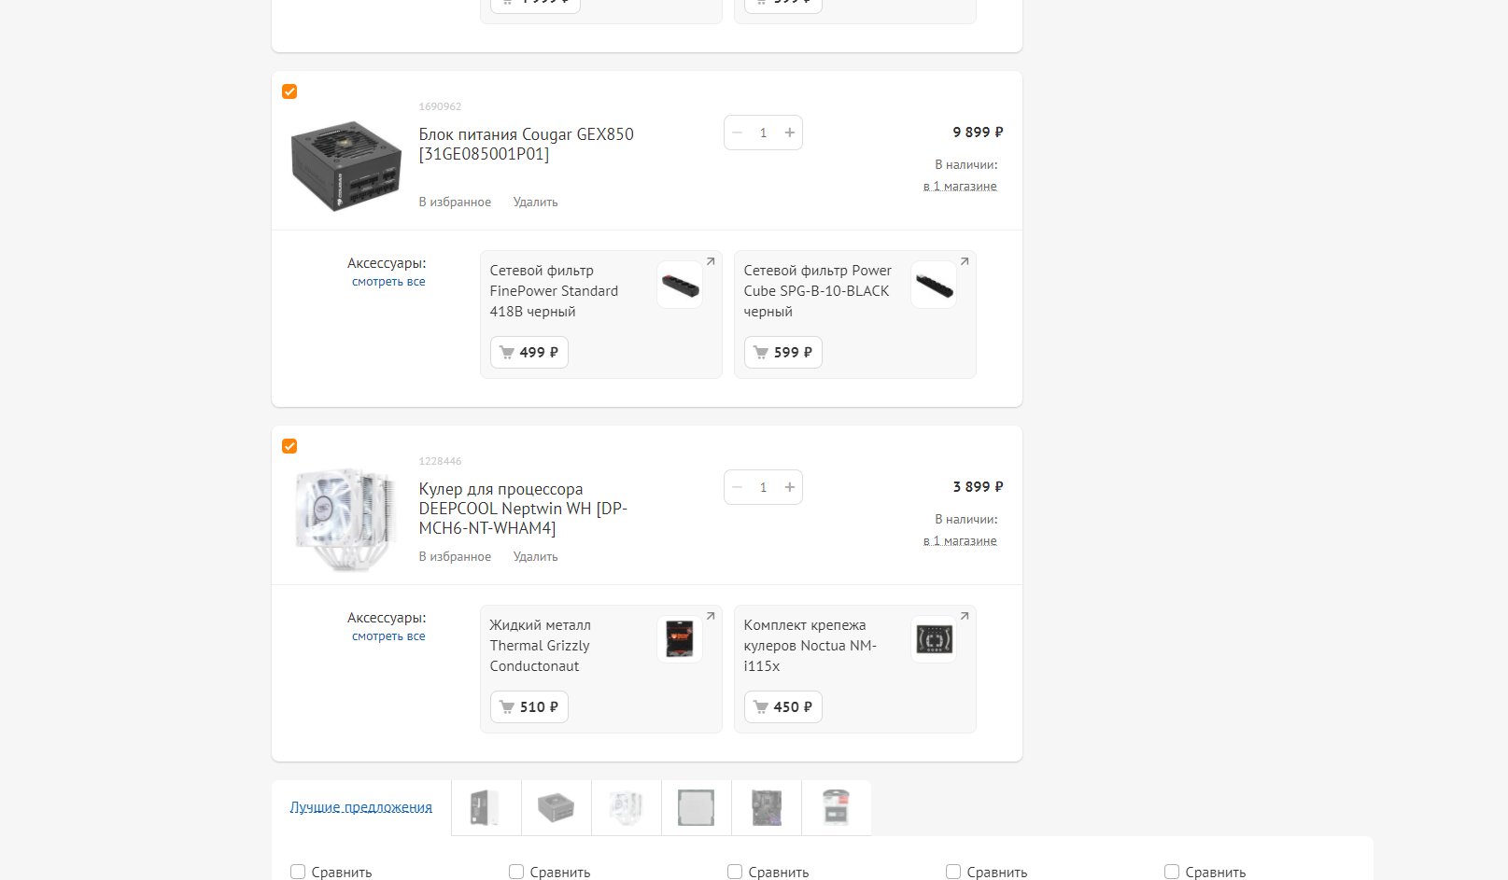
Task: Add Cougar GEX850 to В избранное
Action: 455,203
